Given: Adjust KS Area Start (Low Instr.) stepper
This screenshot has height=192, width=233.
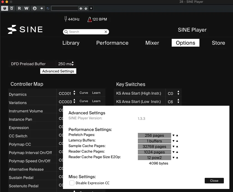Looking at the screenshot, I should click(x=178, y=101).
